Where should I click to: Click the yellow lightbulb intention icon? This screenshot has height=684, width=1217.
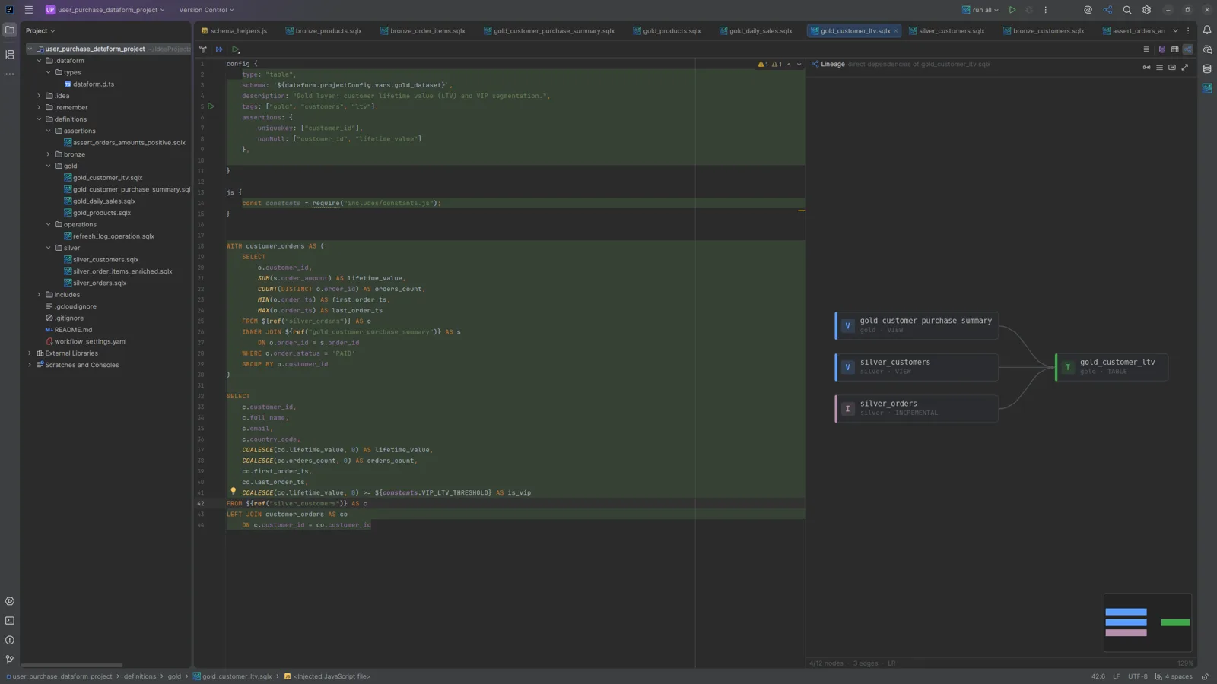(234, 492)
